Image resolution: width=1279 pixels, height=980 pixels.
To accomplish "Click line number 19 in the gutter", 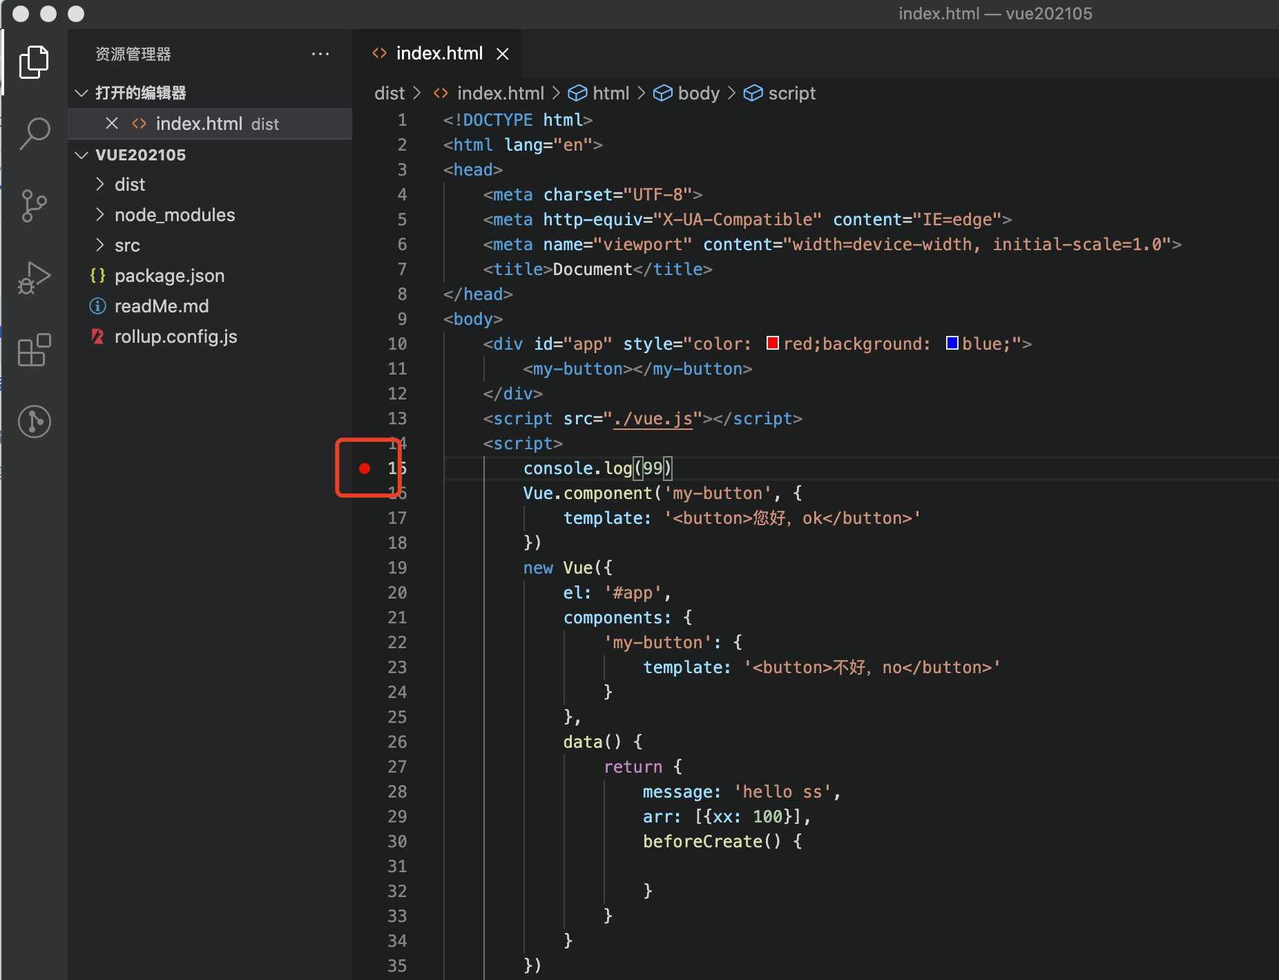I will click(x=397, y=568).
